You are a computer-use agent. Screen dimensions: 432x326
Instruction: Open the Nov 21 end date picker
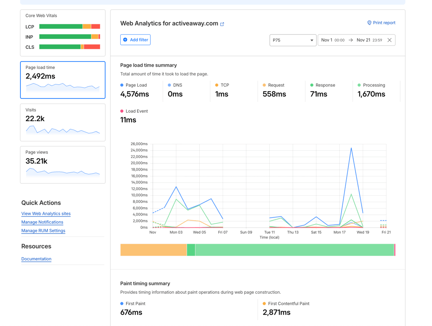coord(369,40)
